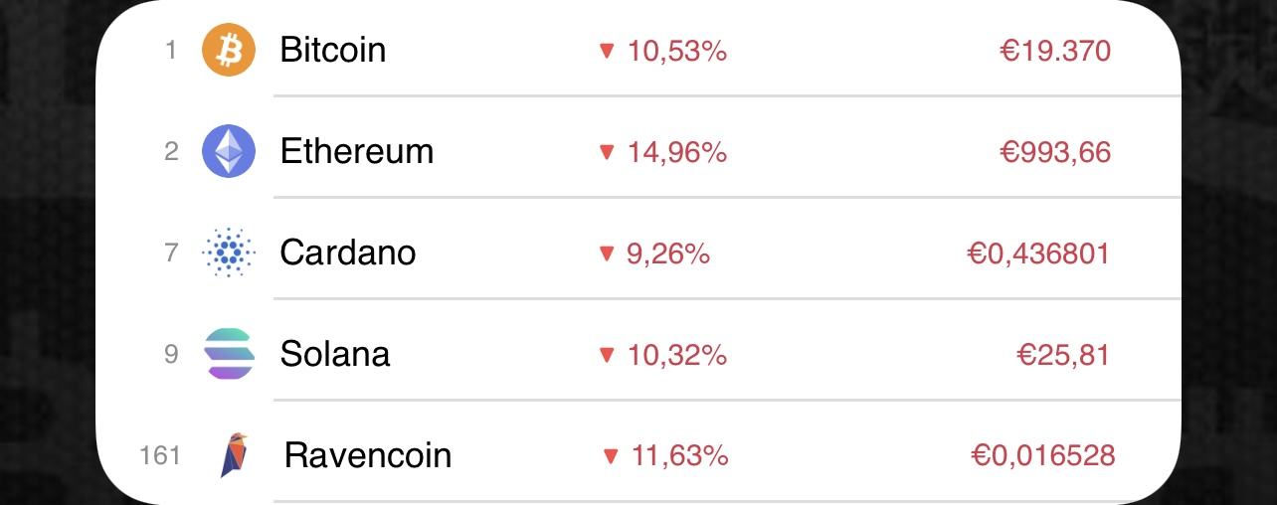Click Cardano price €0,436801
Image resolution: width=1277 pixels, height=505 pixels.
tap(1037, 253)
